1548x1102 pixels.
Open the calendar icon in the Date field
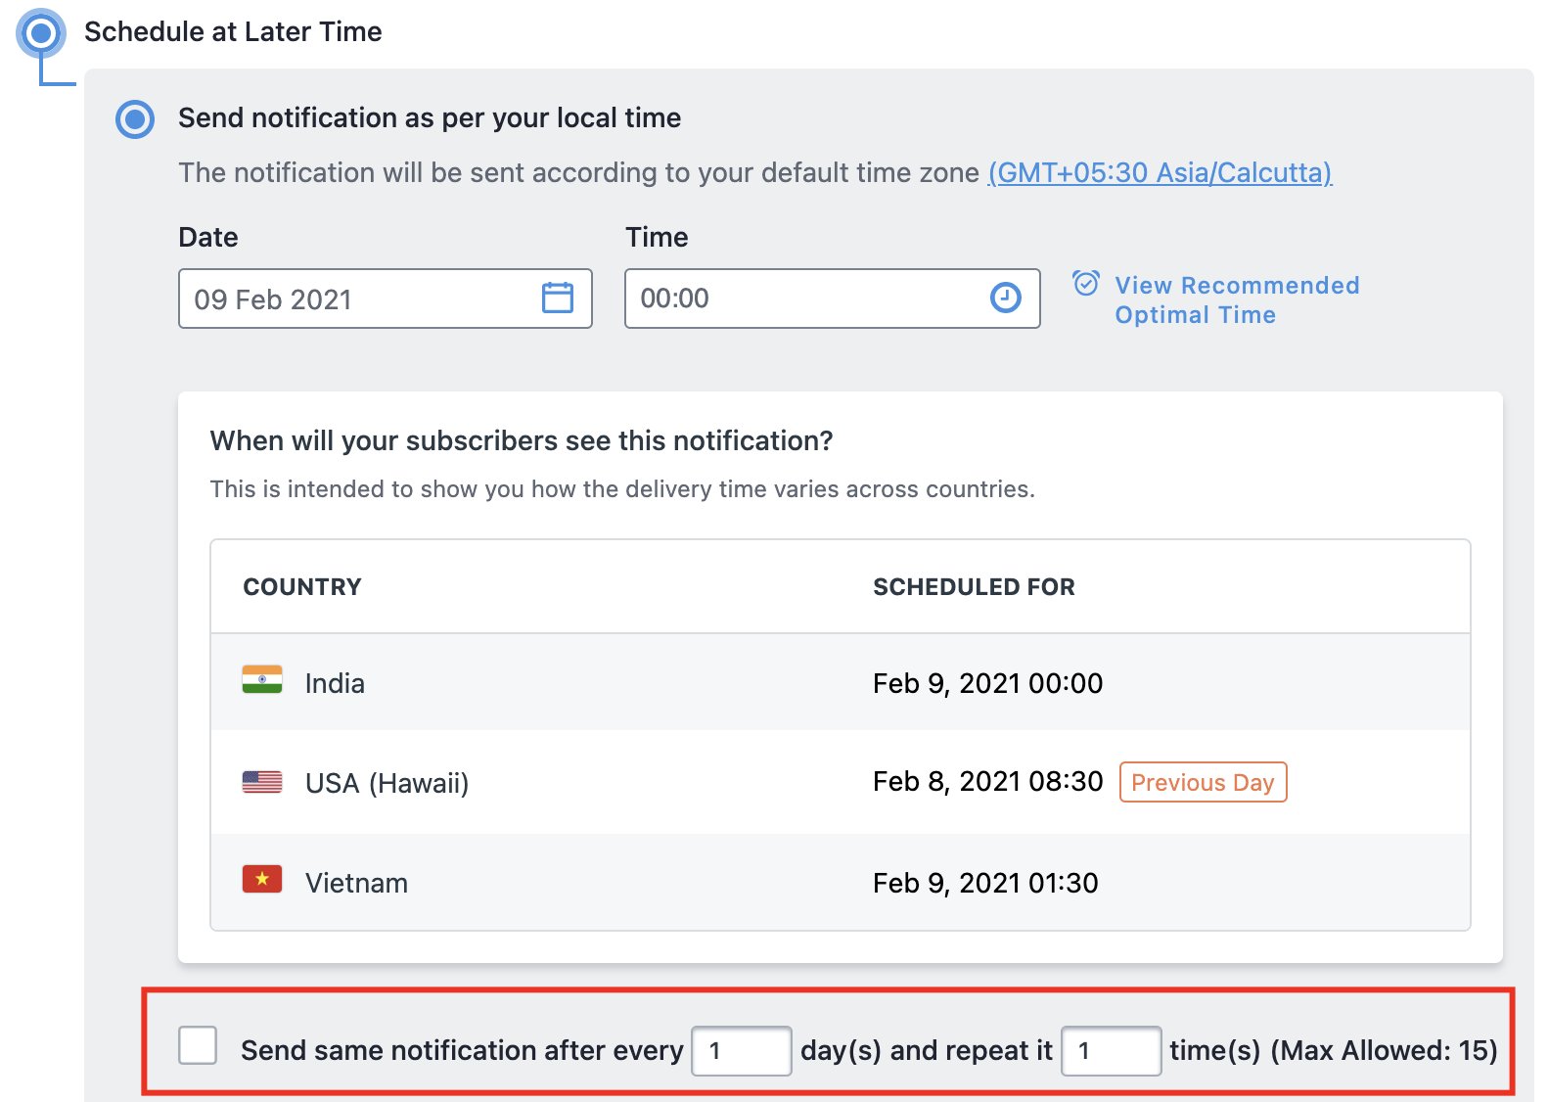[558, 298]
